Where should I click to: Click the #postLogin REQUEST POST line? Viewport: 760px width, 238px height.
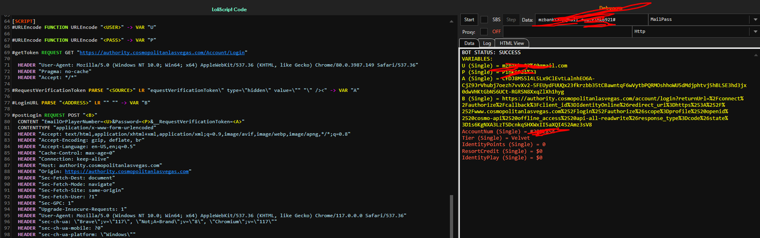(55, 114)
